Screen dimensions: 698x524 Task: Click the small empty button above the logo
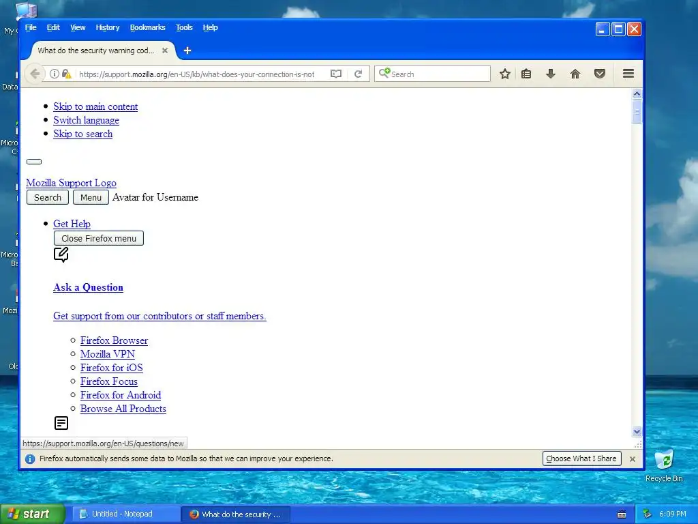[34, 162]
